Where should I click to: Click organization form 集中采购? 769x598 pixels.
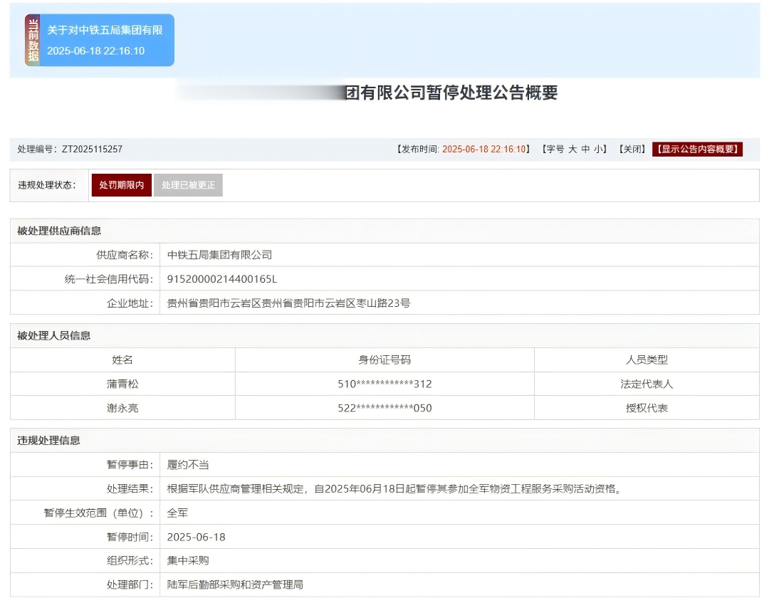188,560
